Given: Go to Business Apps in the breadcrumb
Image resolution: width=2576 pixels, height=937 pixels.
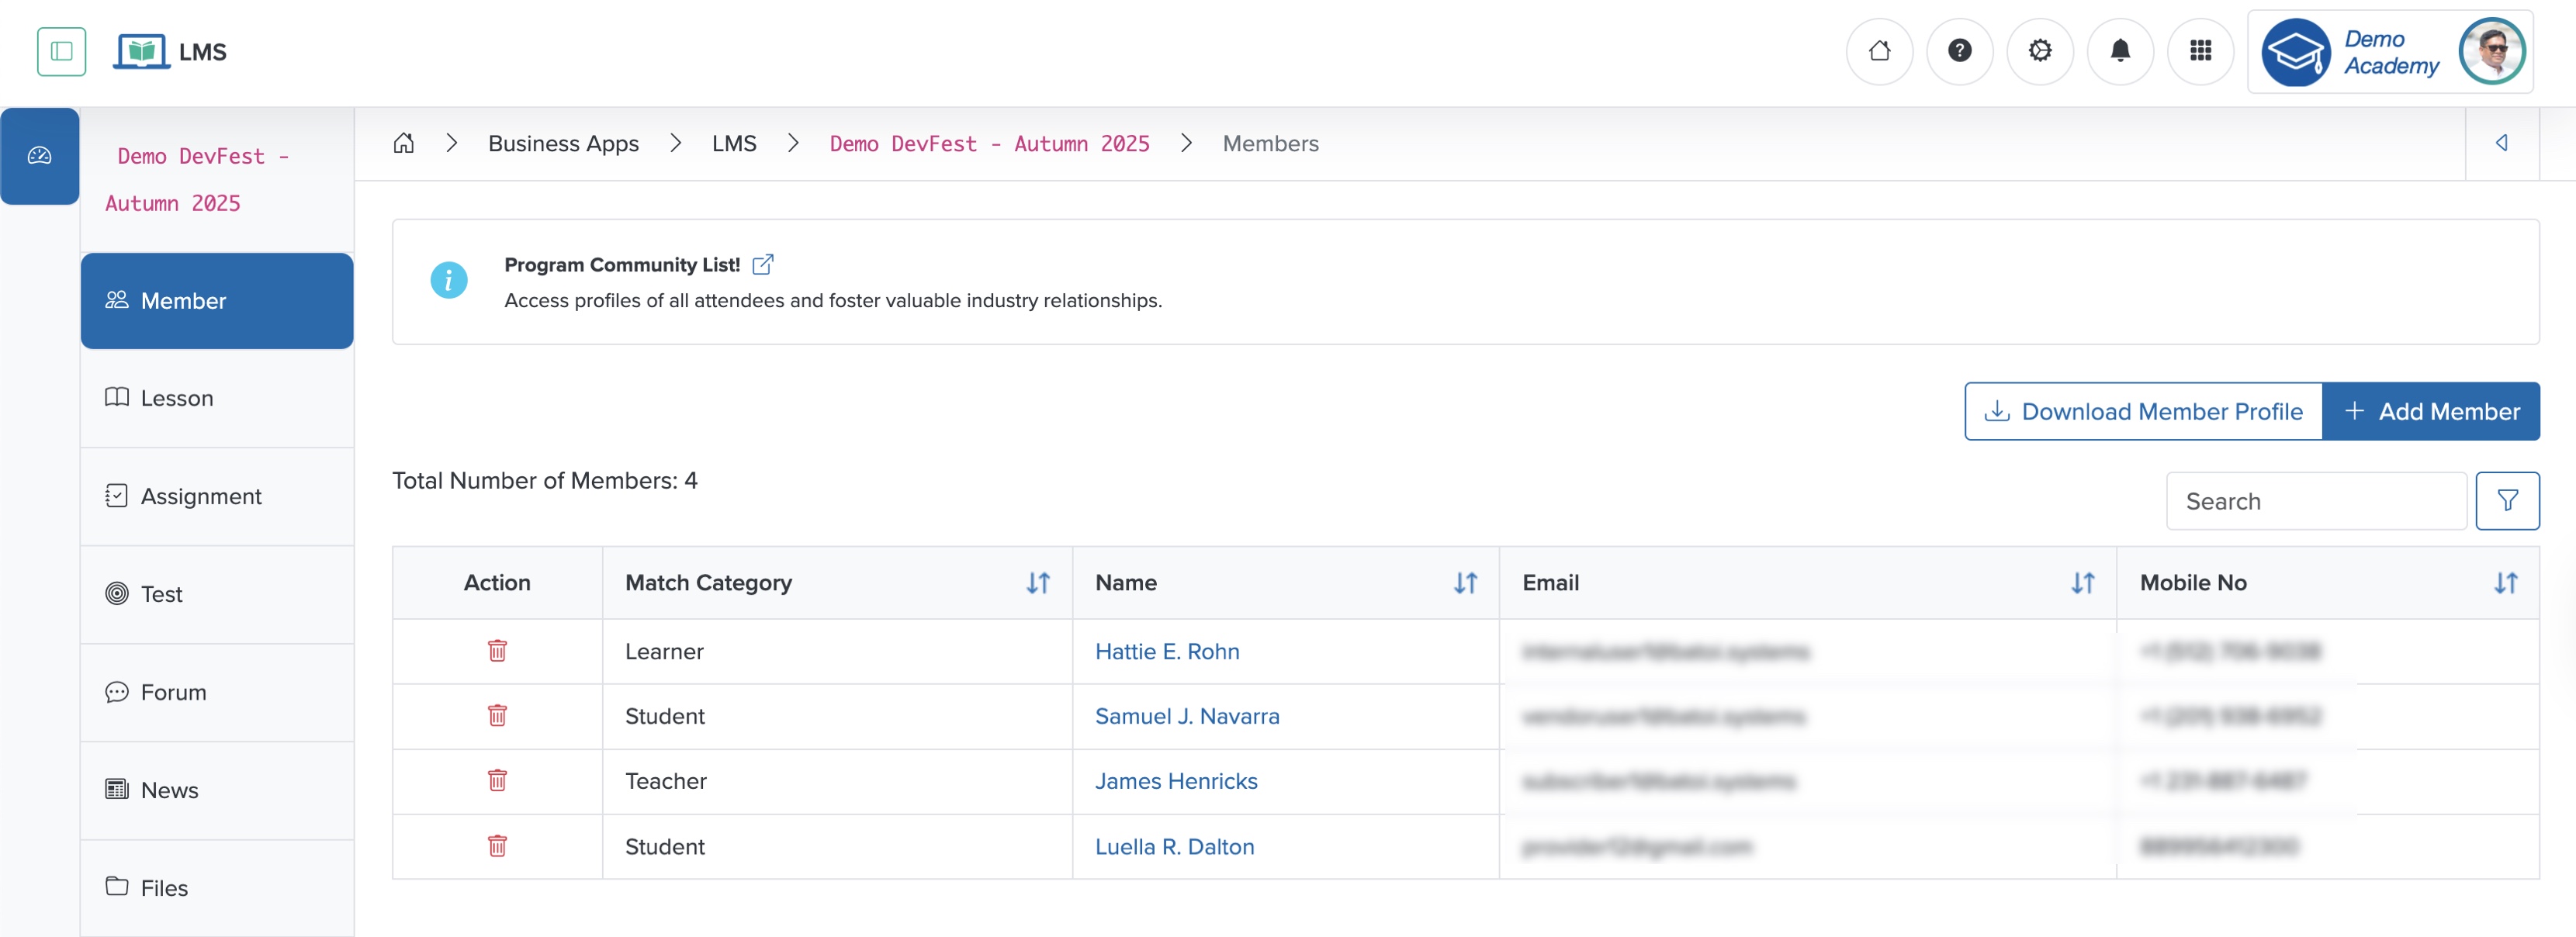Looking at the screenshot, I should point(562,143).
